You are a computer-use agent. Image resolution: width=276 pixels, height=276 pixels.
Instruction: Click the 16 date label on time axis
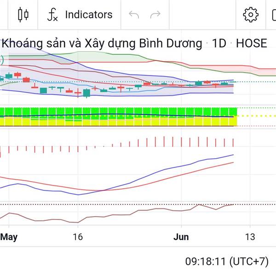coord(78,237)
